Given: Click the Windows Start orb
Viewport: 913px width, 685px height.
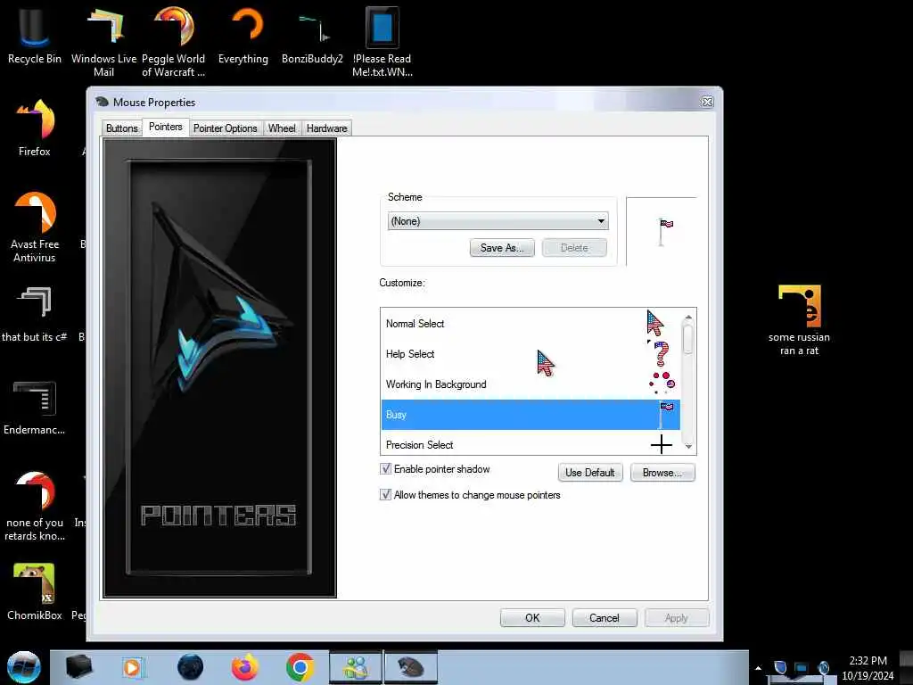Looking at the screenshot, I should pos(23,667).
